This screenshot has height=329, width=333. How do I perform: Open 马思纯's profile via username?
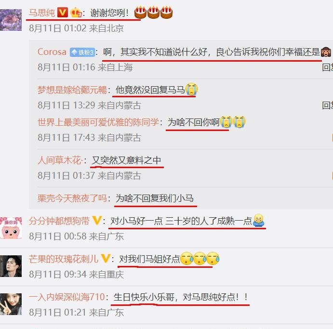[42, 13]
